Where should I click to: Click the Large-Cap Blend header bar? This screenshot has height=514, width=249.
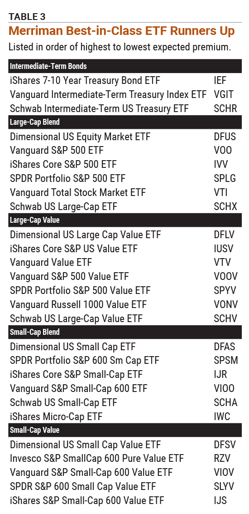(x=125, y=122)
